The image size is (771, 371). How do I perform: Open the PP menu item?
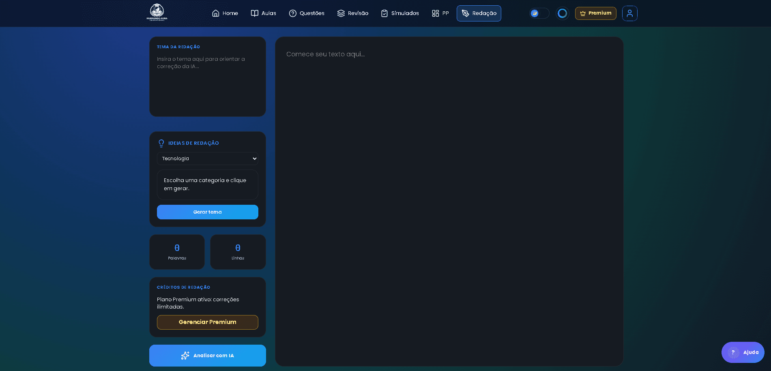[x=440, y=13]
